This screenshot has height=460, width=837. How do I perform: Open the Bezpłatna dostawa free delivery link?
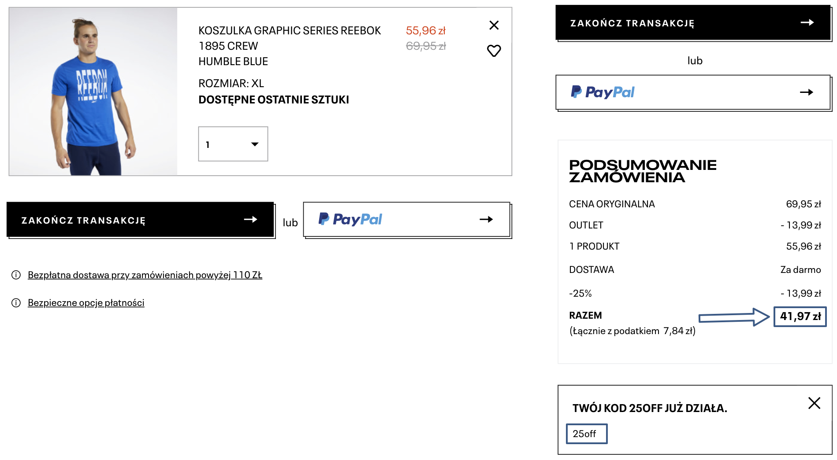pyautogui.click(x=145, y=275)
